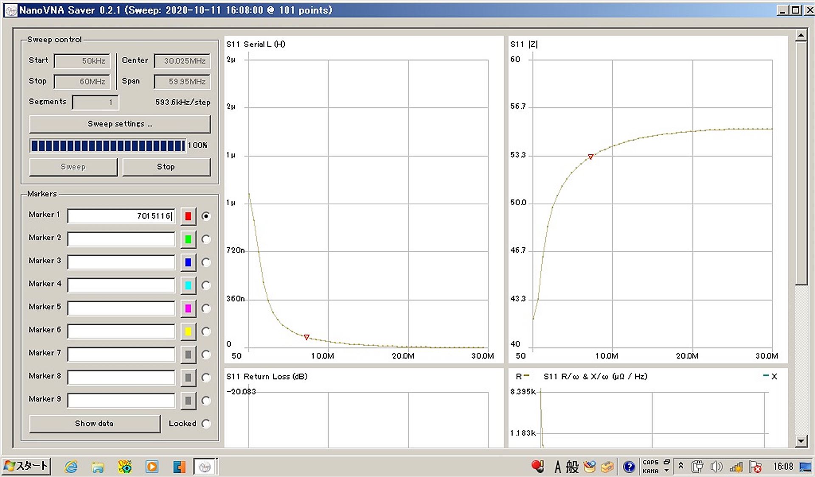Image resolution: width=815 pixels, height=477 pixels.
Task: Click the Segments count field
Action: pos(96,102)
